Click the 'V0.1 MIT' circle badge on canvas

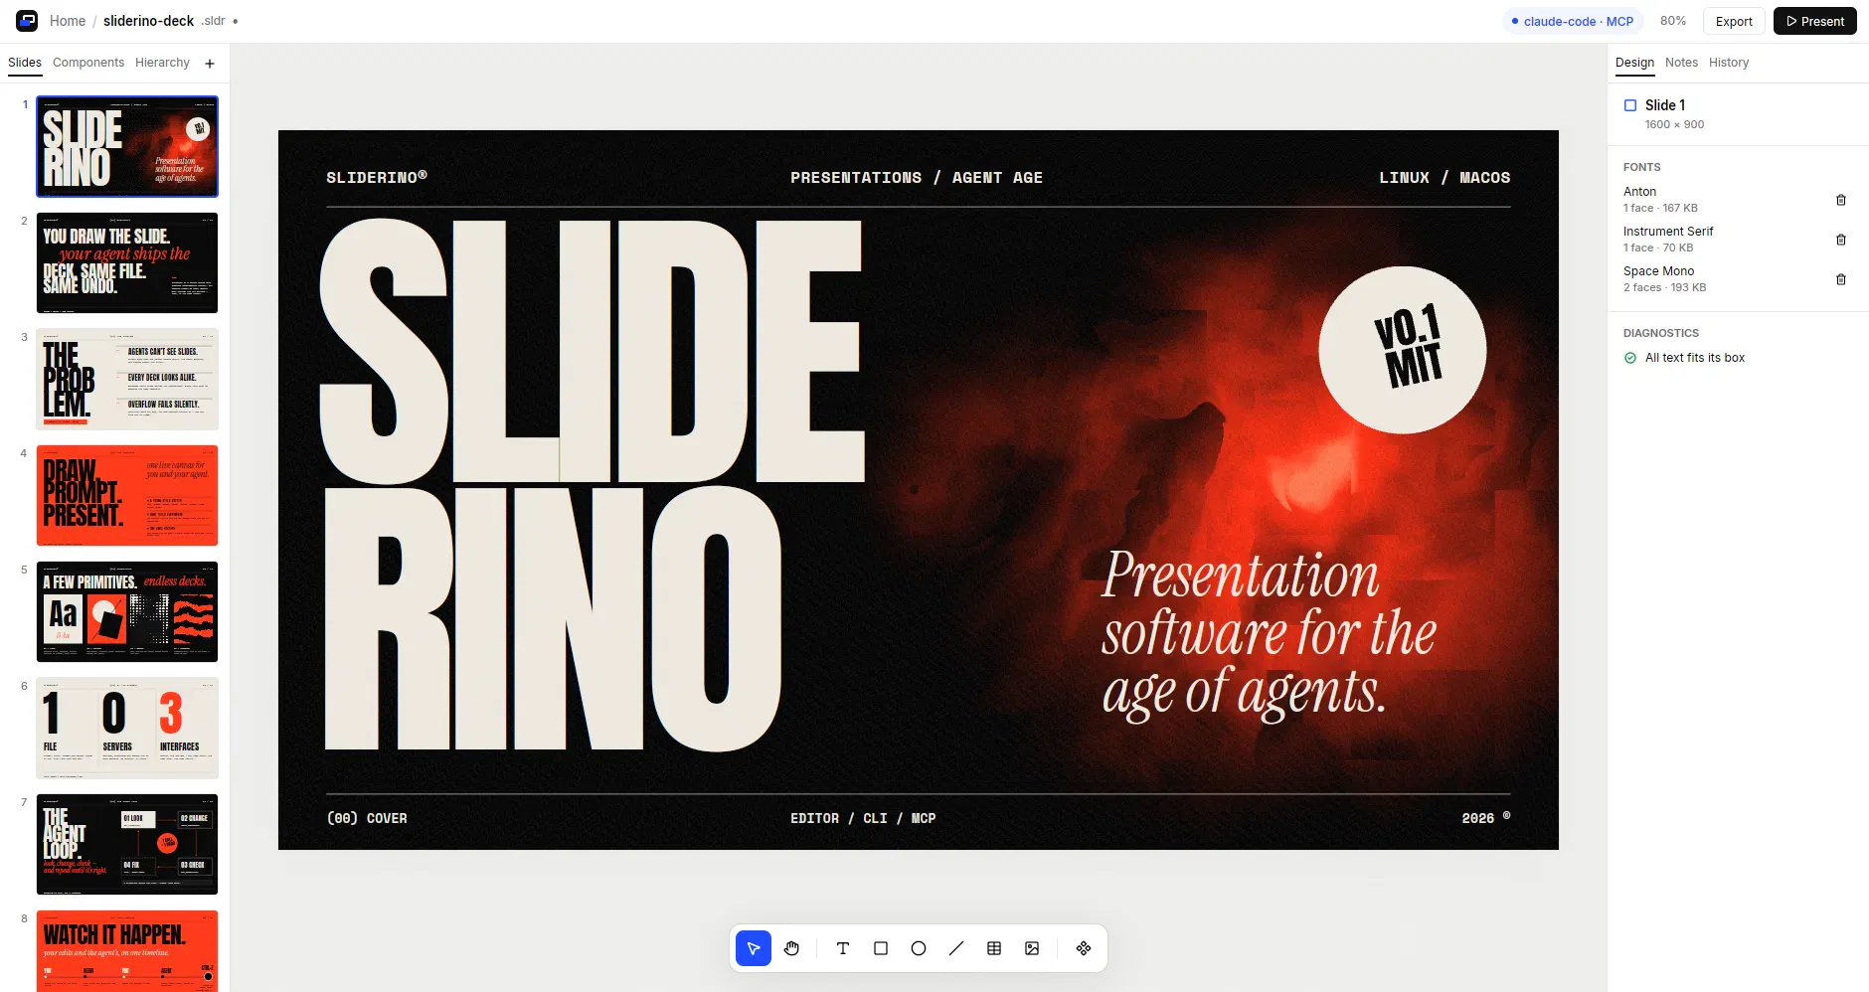[1403, 350]
